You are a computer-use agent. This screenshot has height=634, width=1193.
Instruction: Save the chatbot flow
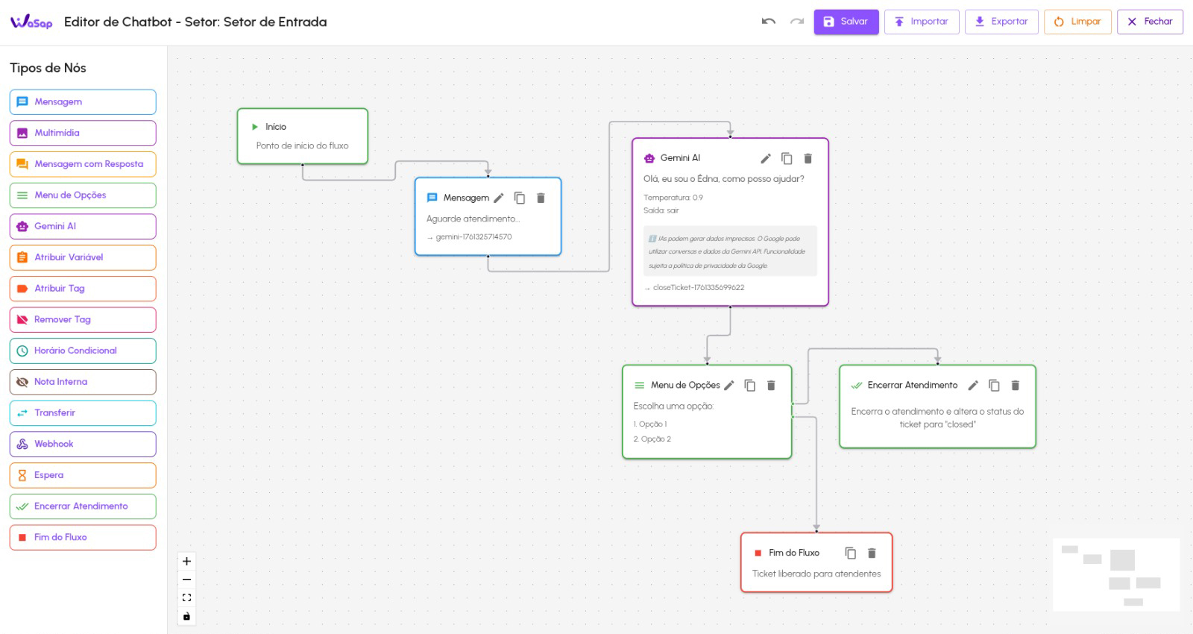click(846, 22)
